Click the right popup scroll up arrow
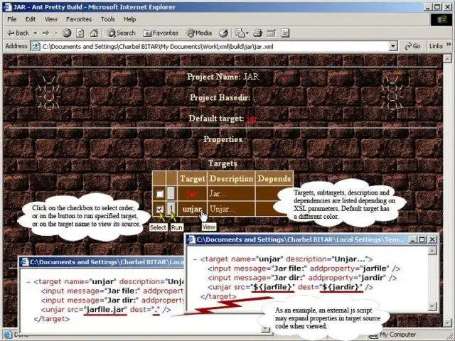Image resolution: width=455 pixels, height=341 pixels. coord(432,251)
